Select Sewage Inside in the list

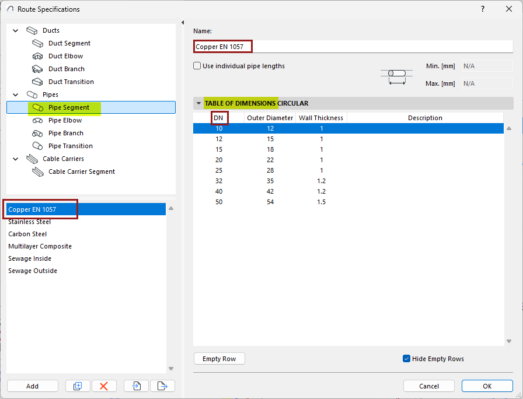click(x=86, y=258)
